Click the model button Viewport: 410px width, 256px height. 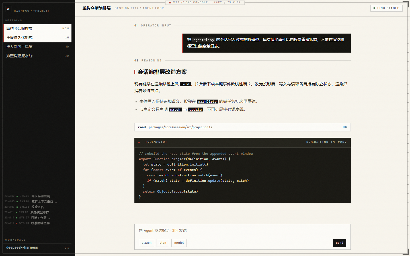pyautogui.click(x=179, y=243)
